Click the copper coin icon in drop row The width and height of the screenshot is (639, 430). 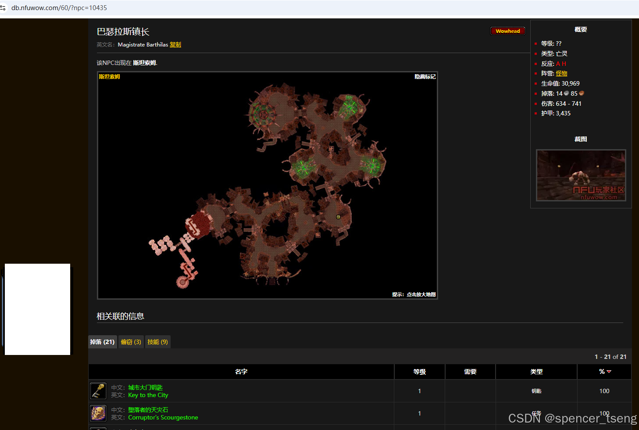point(582,93)
